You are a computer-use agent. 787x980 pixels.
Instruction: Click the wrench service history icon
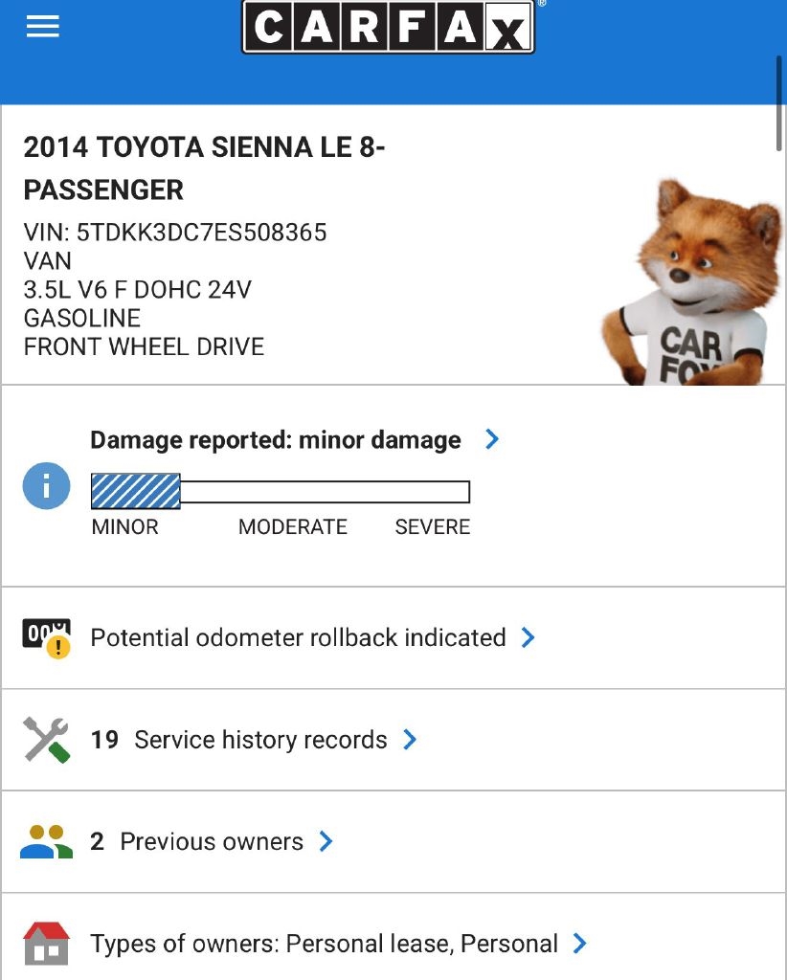coord(46,740)
